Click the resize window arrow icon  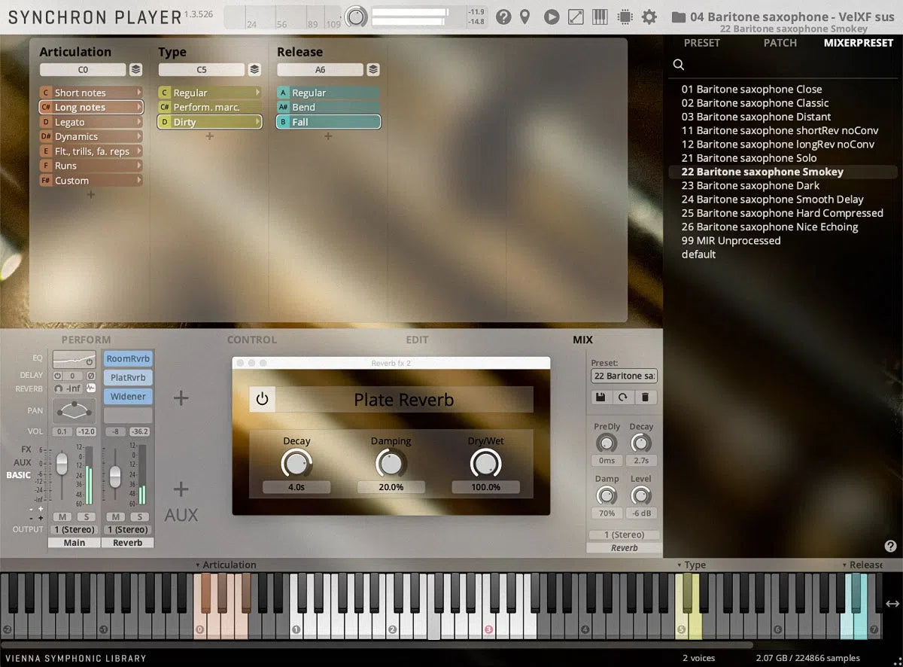[x=576, y=17]
